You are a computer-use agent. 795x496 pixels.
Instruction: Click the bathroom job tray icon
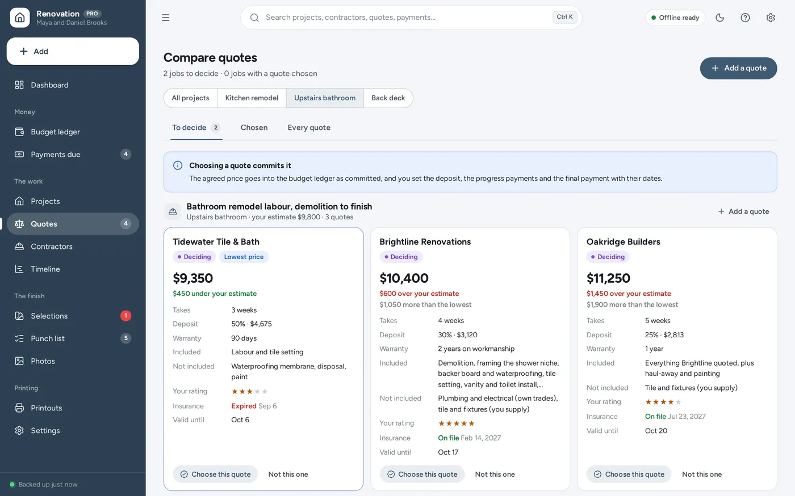point(173,211)
